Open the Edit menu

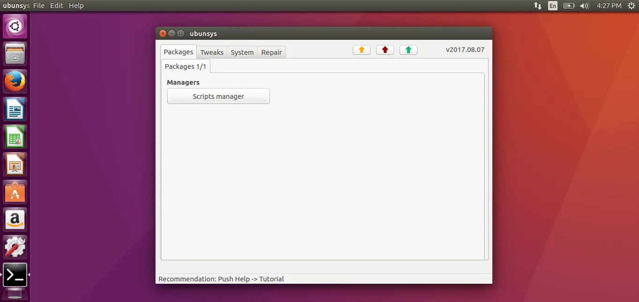click(57, 6)
